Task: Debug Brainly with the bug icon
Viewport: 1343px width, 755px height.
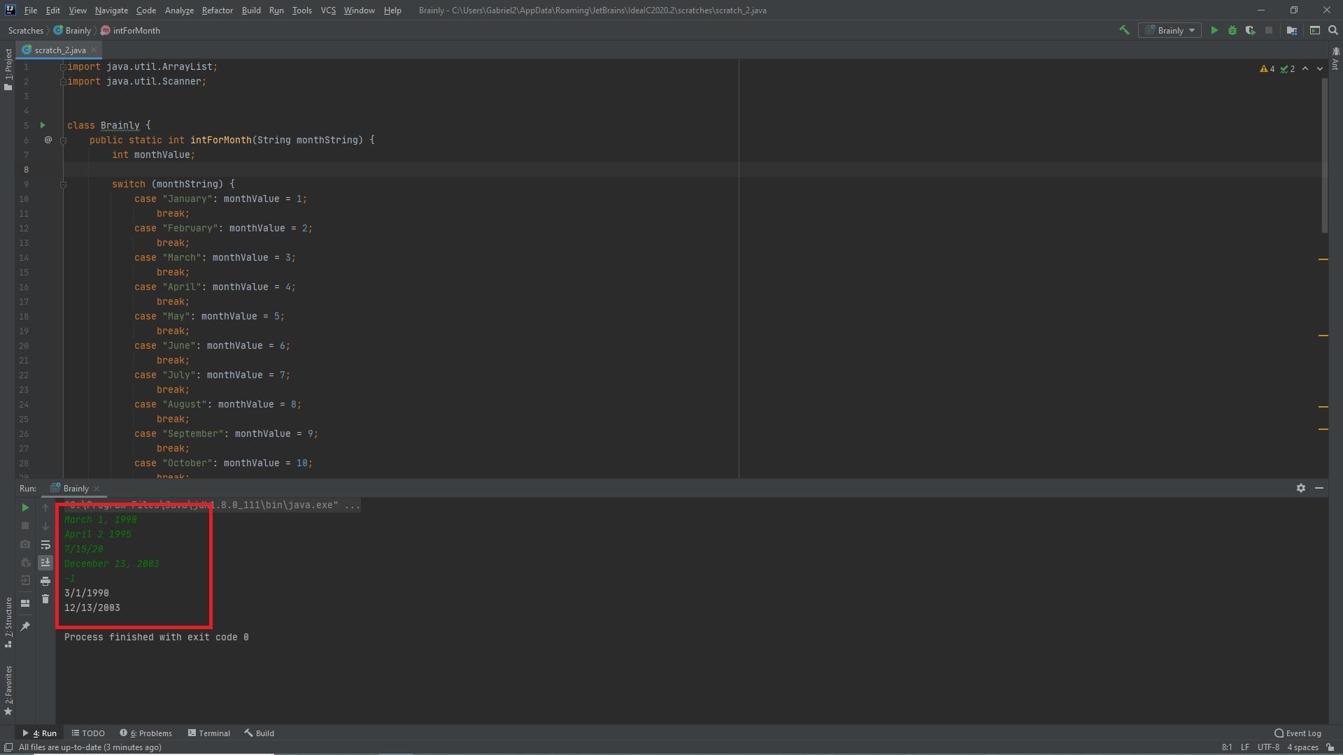Action: pos(1232,30)
